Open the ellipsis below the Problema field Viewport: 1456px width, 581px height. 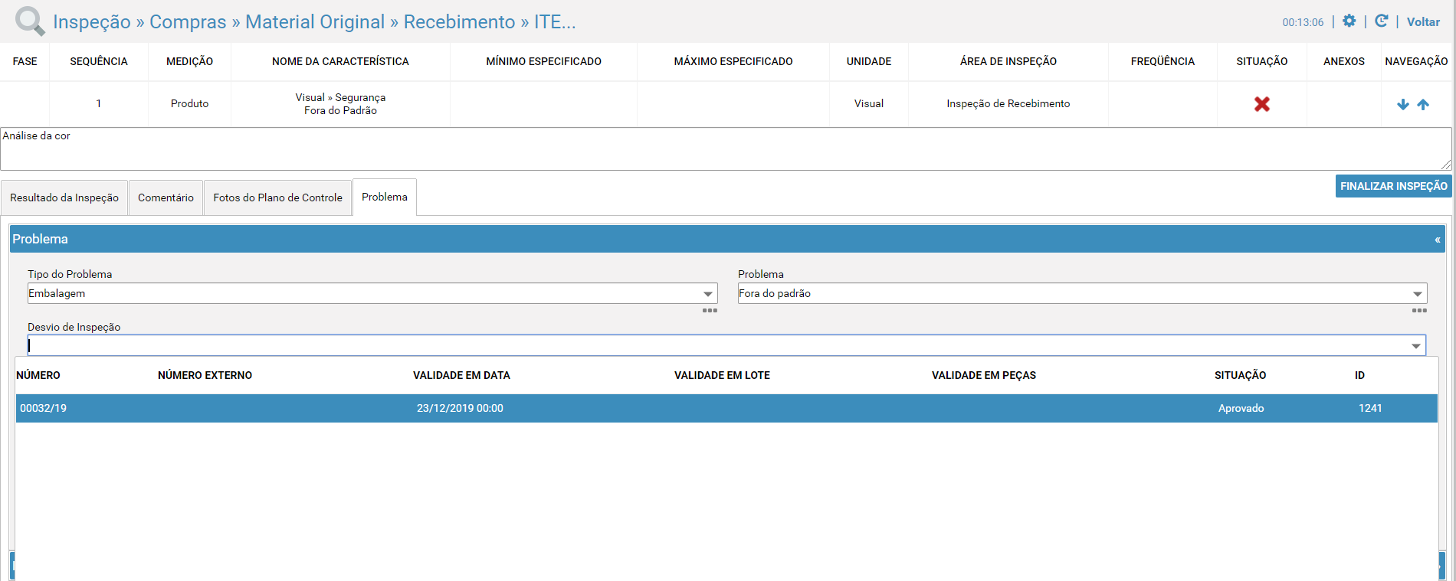tap(1419, 311)
